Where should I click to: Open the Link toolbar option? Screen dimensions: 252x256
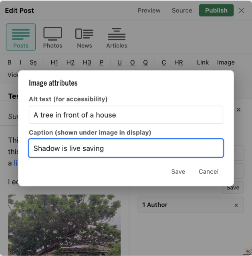(x=203, y=62)
